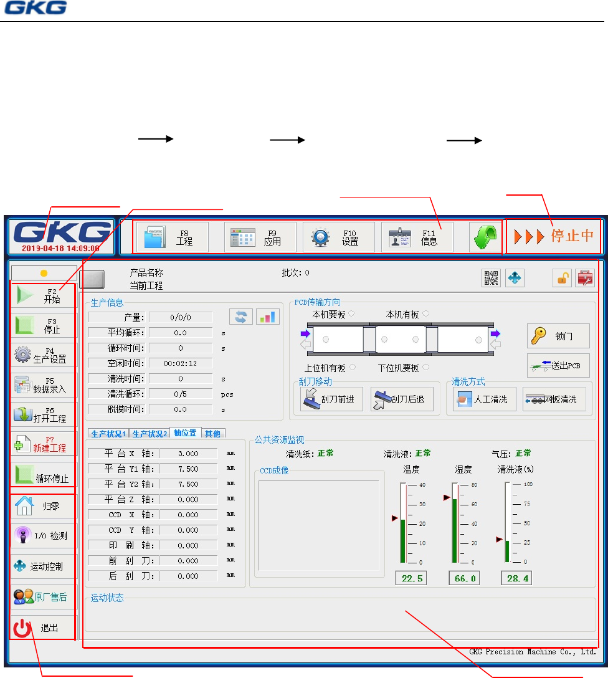This screenshot has height=678, width=608.
Task: Switch to 轴位置 tab
Action: tap(186, 433)
